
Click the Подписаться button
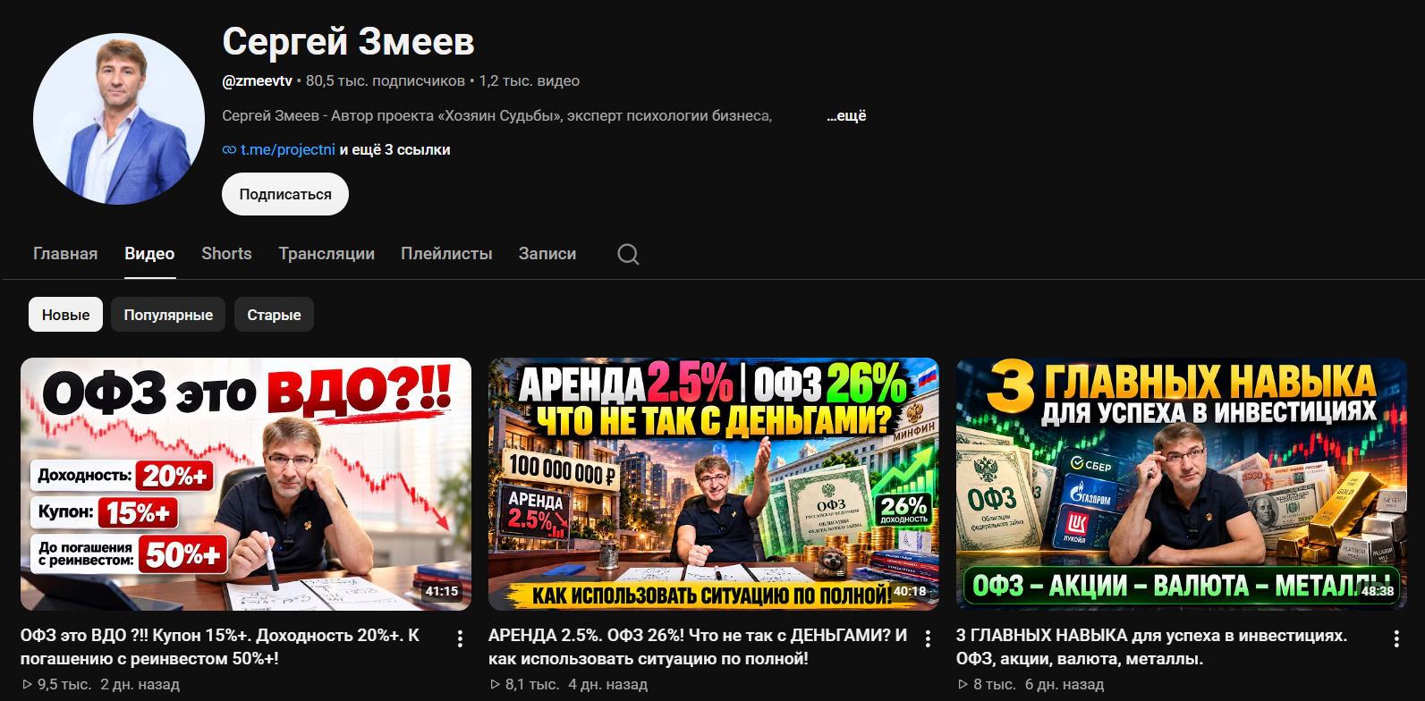click(x=285, y=194)
